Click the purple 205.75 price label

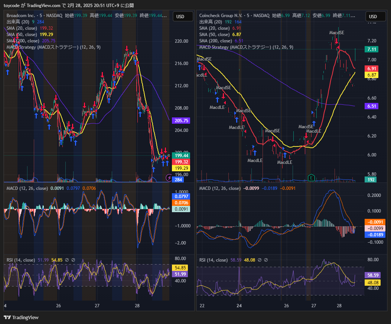(181, 120)
